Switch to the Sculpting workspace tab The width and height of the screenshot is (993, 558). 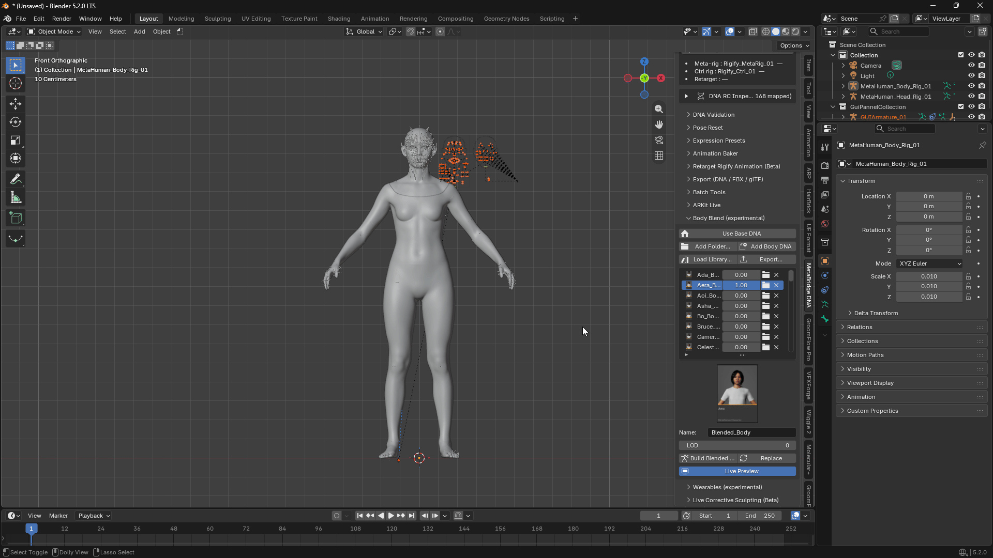[x=218, y=19]
